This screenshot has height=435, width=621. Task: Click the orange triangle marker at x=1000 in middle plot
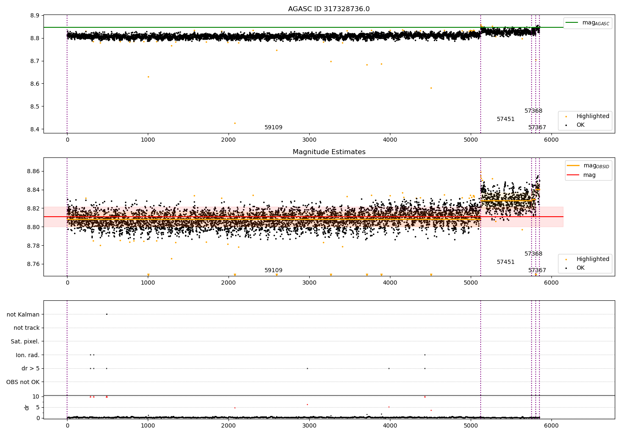[148, 275]
